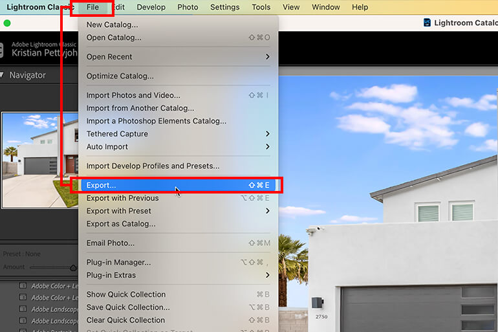Screen dimensions: 498x332
Task: Select Optimize Catalog menu item
Action: 178,76
